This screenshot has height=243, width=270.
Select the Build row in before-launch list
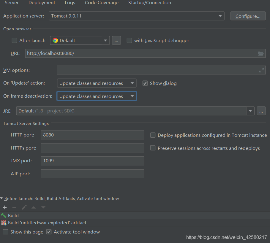[135, 215]
